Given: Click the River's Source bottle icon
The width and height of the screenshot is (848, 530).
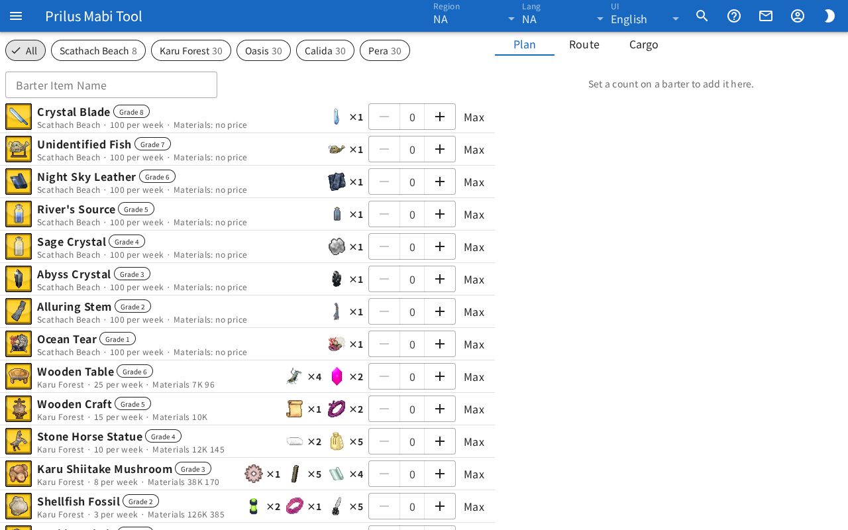Looking at the screenshot, I should [19, 214].
